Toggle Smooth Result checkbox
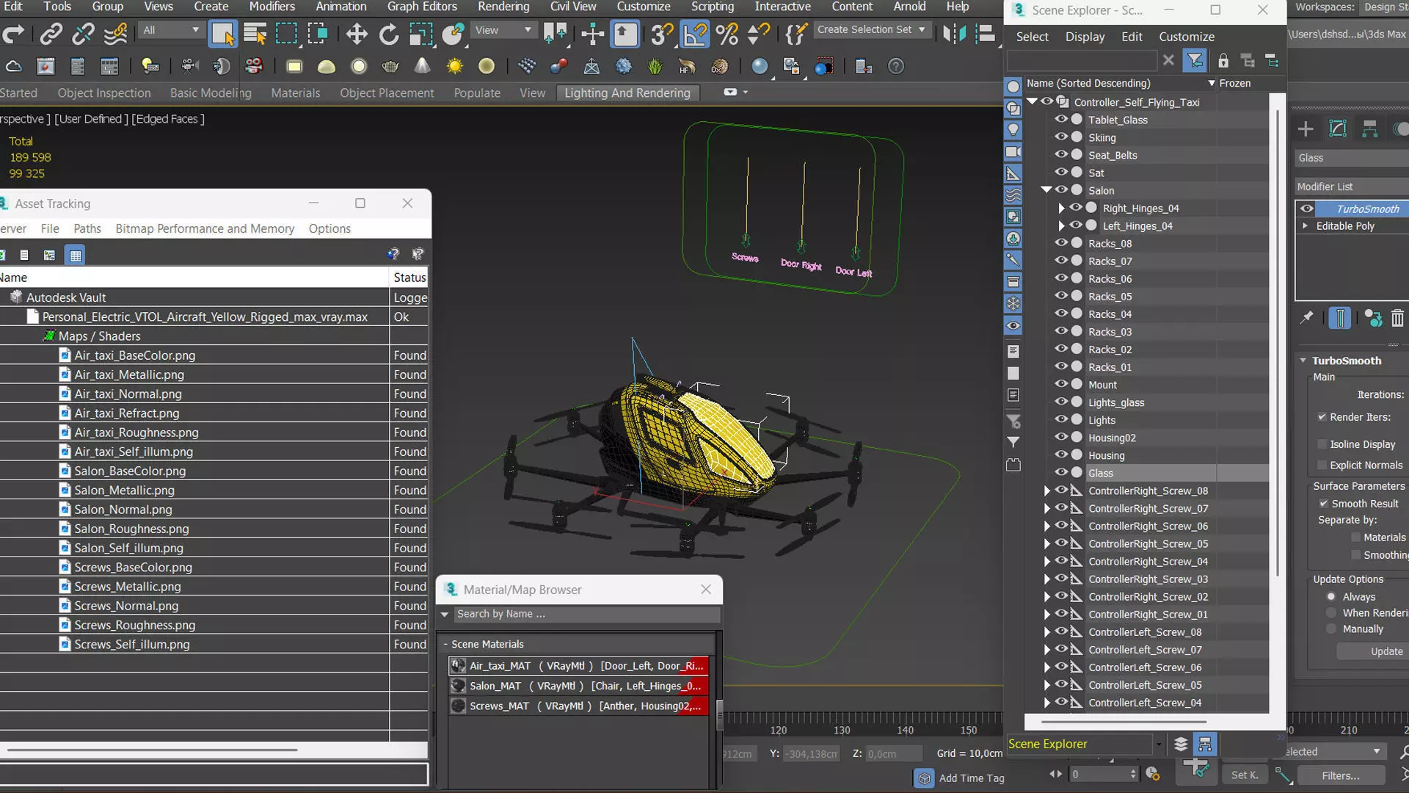1409x793 pixels. [1323, 504]
